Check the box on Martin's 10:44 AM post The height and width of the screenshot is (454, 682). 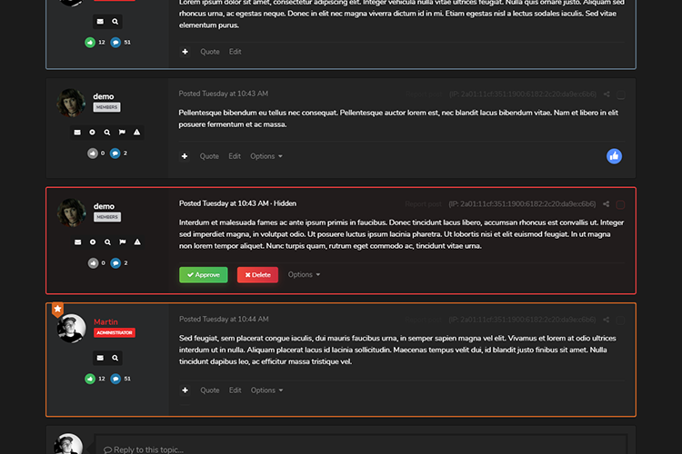(620, 320)
